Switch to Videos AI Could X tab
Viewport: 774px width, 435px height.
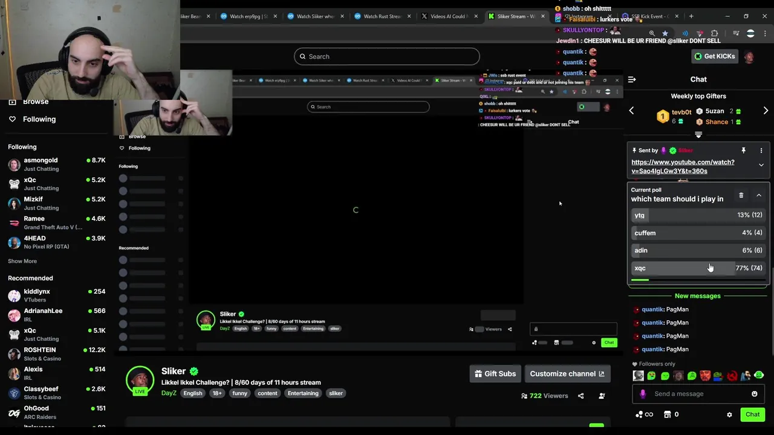point(448,16)
